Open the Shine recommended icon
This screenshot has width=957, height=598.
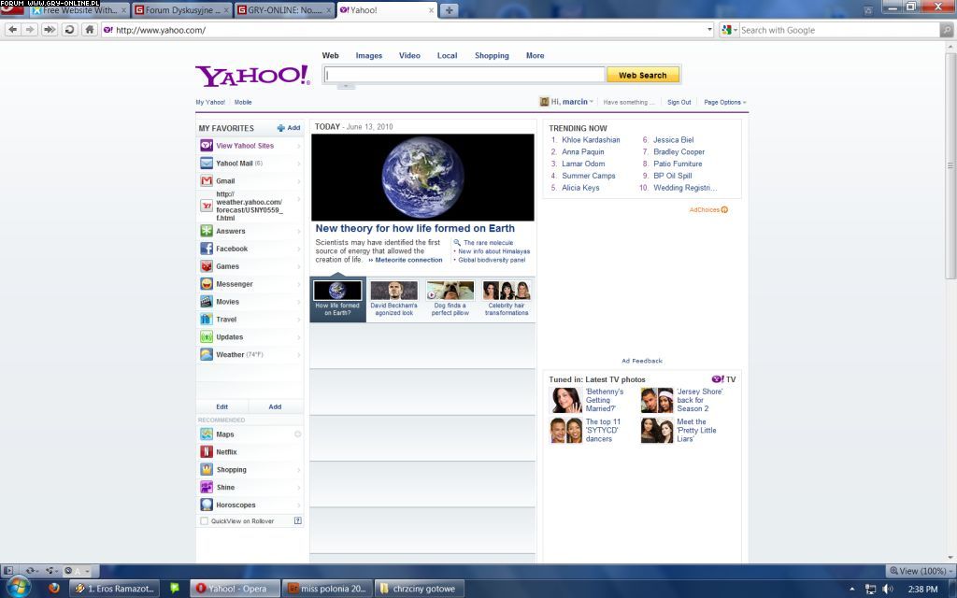click(207, 487)
